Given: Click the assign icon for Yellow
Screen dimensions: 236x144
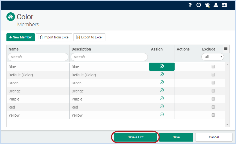Looking at the screenshot, I should 162,114.
